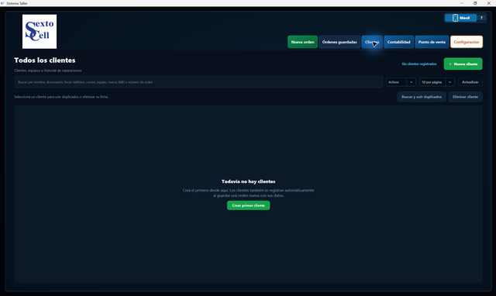
Task: Close the Sistema Taller window
Action: coord(489,3)
